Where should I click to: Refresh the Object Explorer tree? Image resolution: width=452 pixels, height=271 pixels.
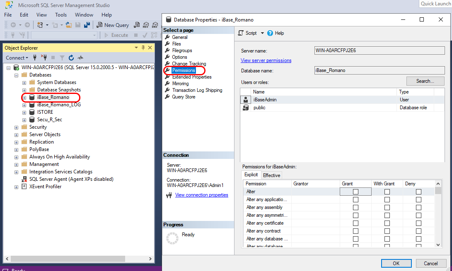pyautogui.click(x=71, y=58)
